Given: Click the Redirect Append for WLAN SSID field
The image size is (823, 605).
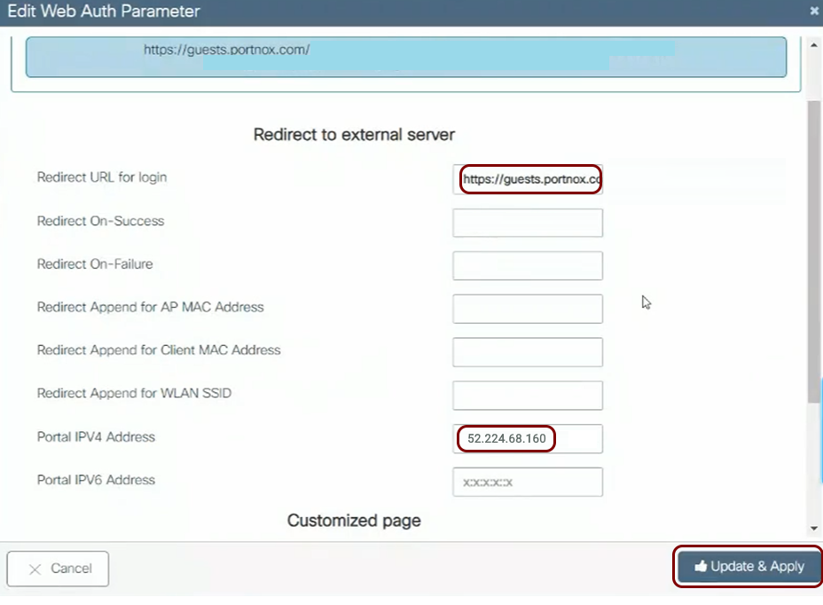Looking at the screenshot, I should [528, 395].
